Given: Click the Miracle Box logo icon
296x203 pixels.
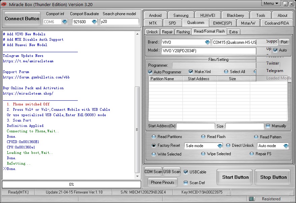Looking at the screenshot, I should pos(3,4).
